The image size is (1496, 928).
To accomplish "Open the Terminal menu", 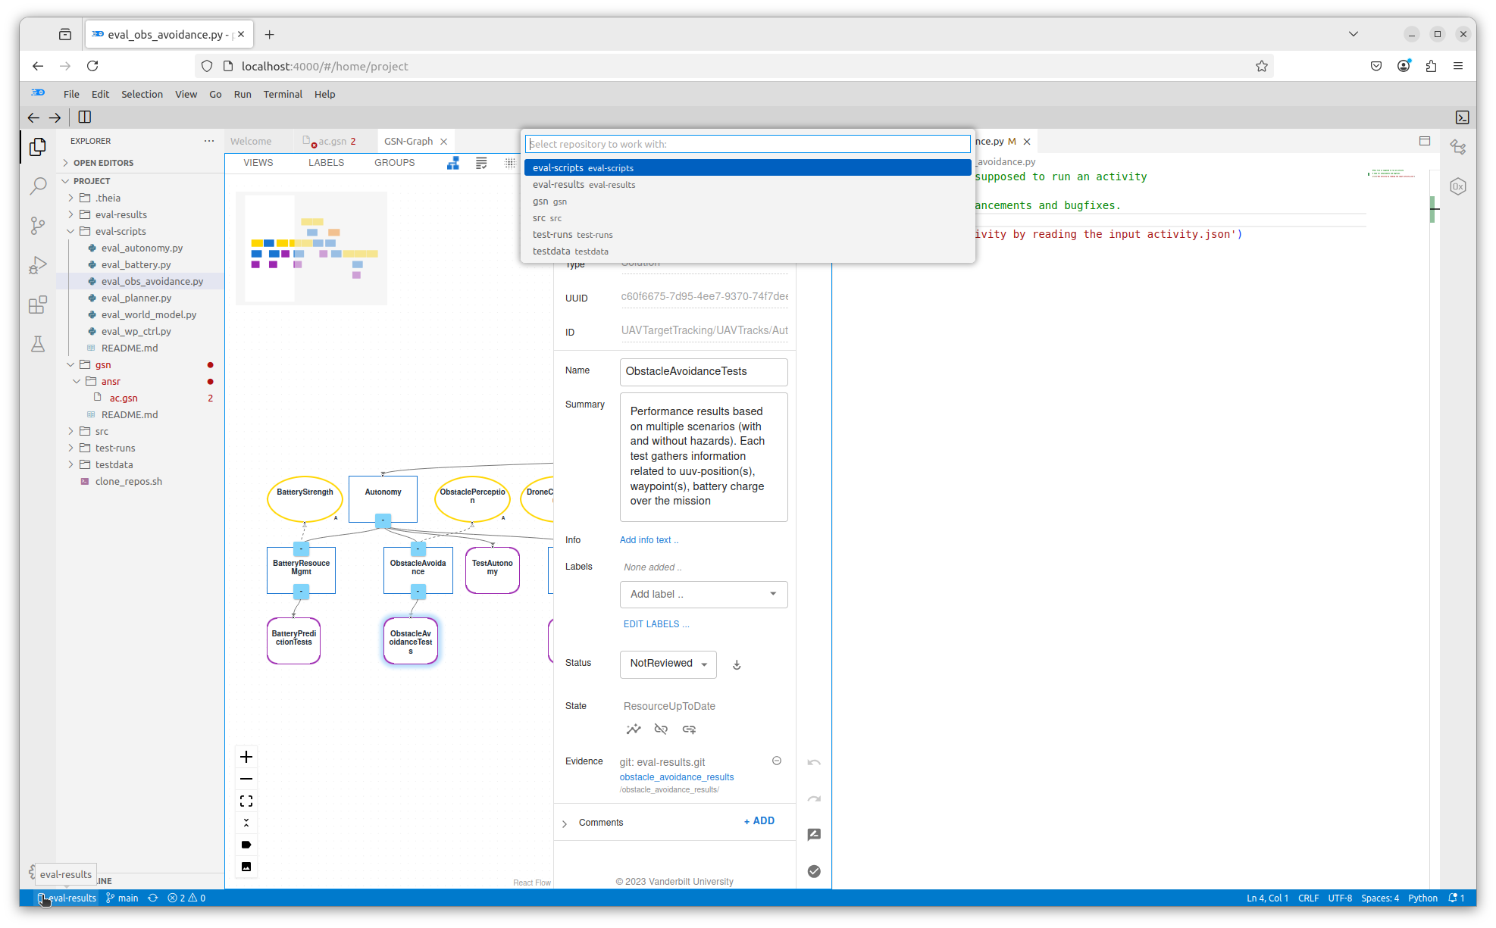I will (283, 94).
